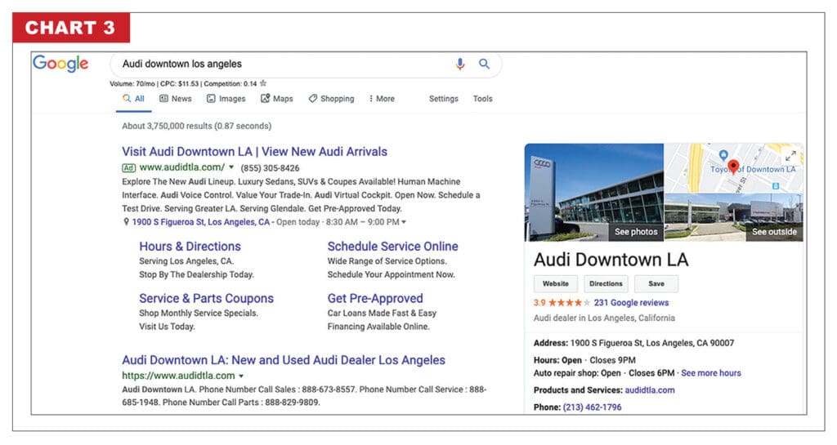Click the location pin beside Figueroa address

point(126,222)
